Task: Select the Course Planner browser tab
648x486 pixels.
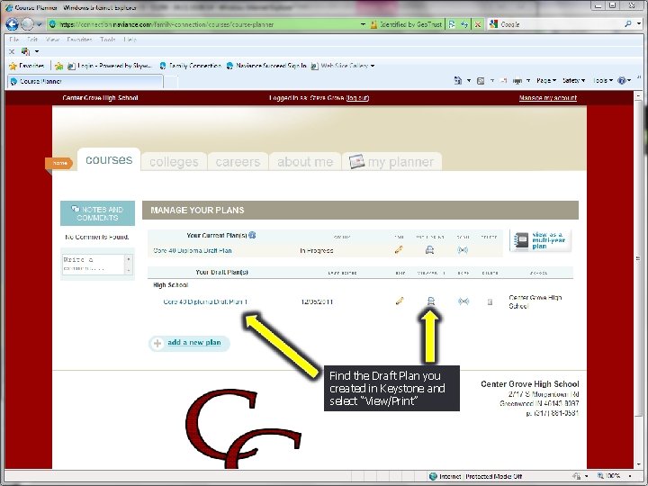Action: 85,81
